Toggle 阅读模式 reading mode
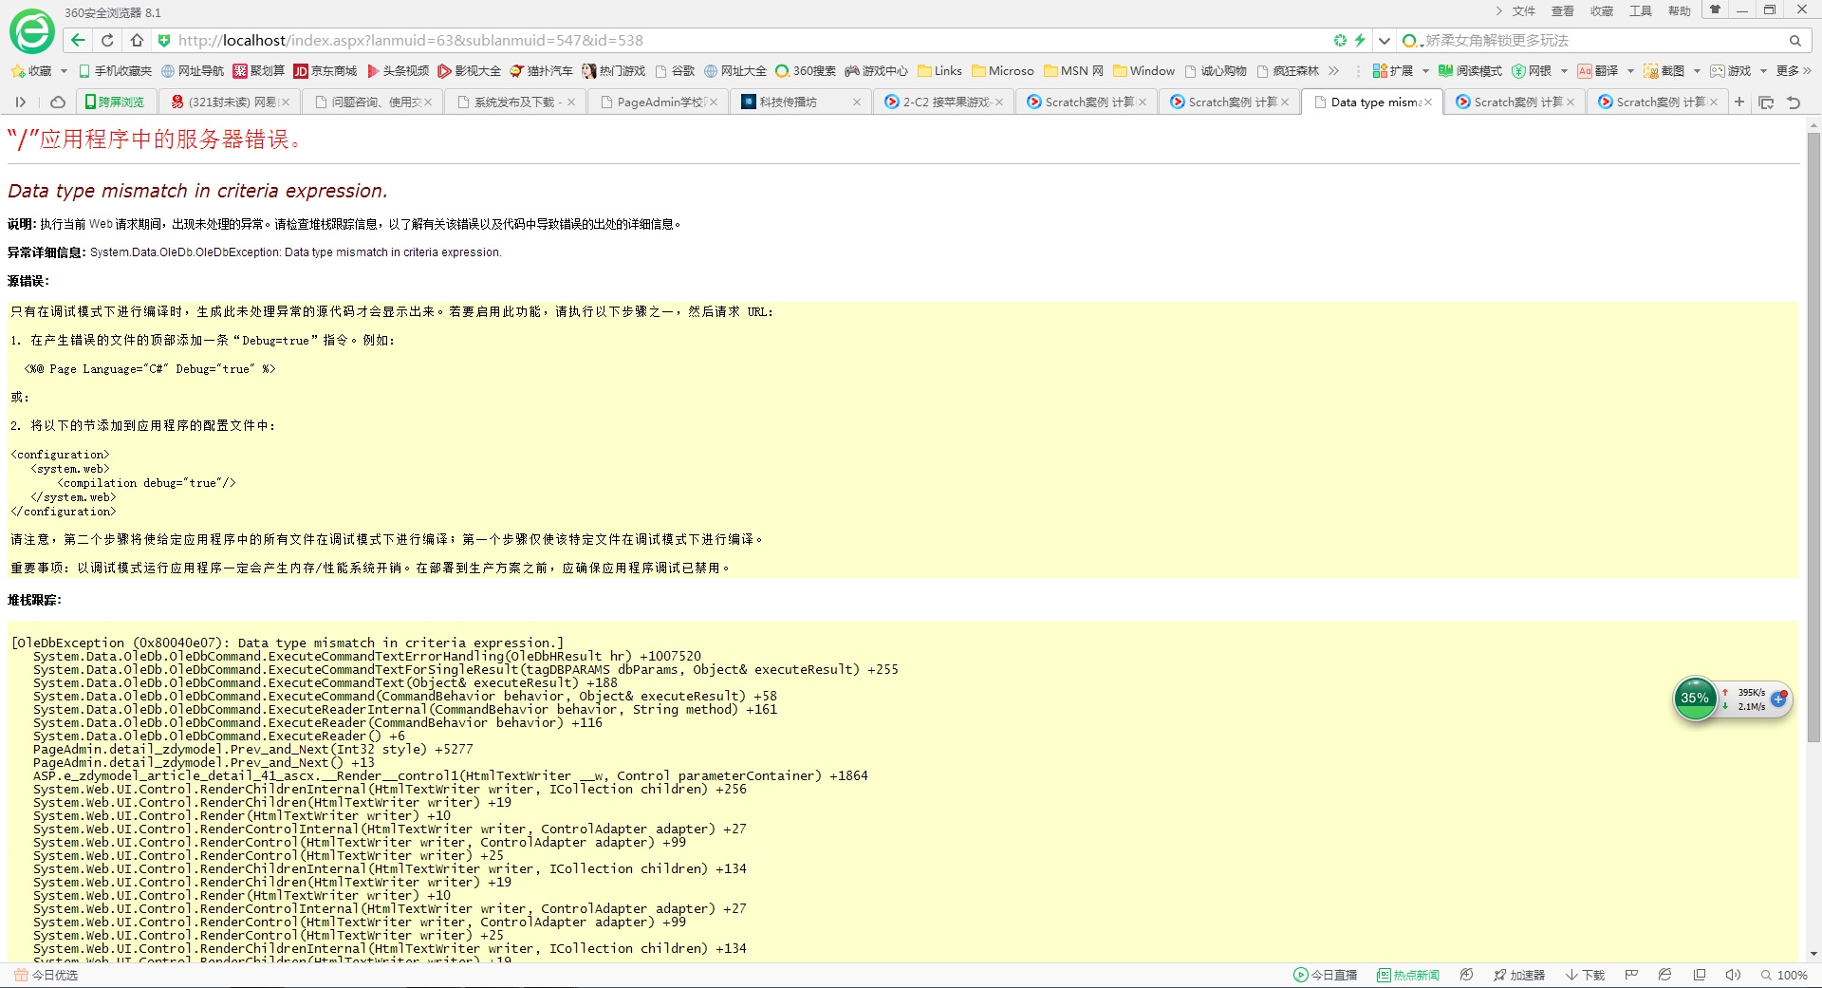Screen dimensions: 1822x988 coord(1470,71)
